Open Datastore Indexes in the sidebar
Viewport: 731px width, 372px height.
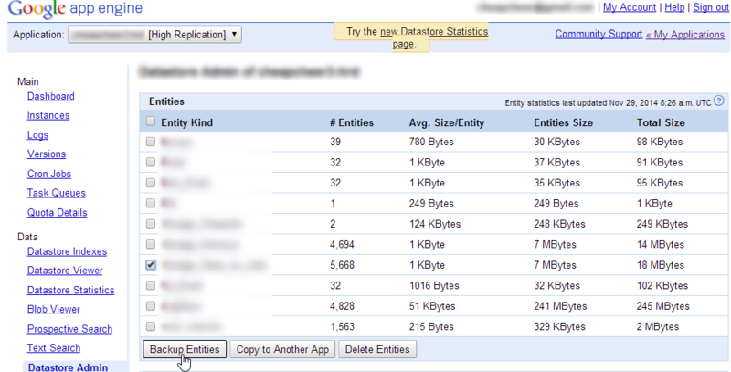pyautogui.click(x=67, y=251)
